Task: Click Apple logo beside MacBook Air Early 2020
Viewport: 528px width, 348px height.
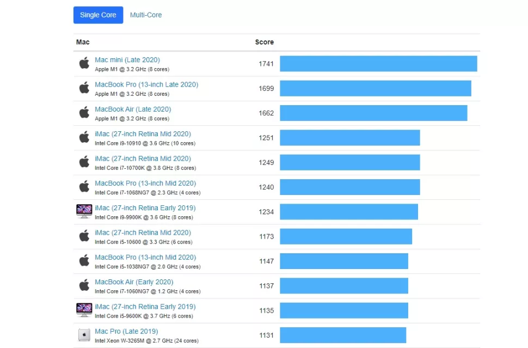Action: click(84, 285)
